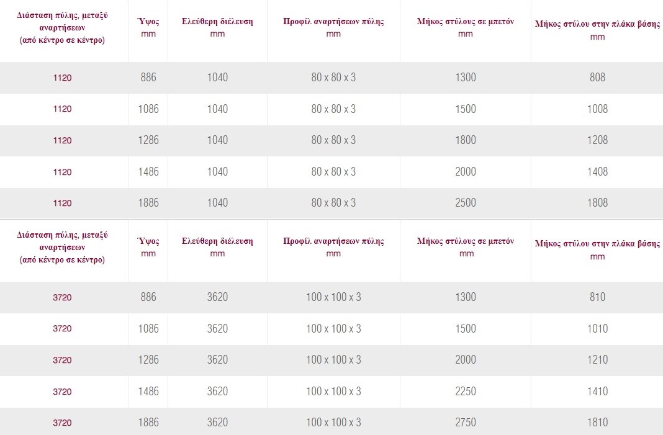The height and width of the screenshot is (435, 663).
Task: Click the 'Ύψος mm' header above 1120 rows
Action: tap(148, 27)
